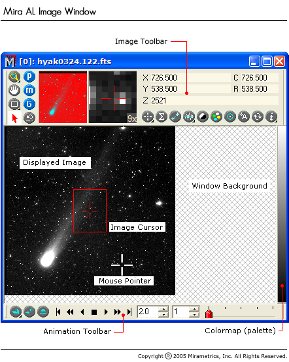Open the Sigma statistics tool

point(161,117)
